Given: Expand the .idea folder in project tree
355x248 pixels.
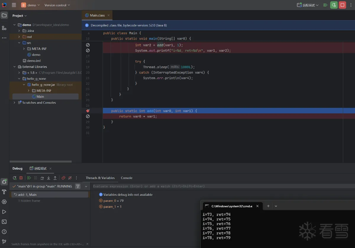Looking at the screenshot, I should tap(19, 31).
